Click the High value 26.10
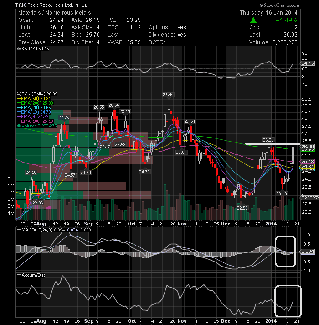 pos(57,27)
